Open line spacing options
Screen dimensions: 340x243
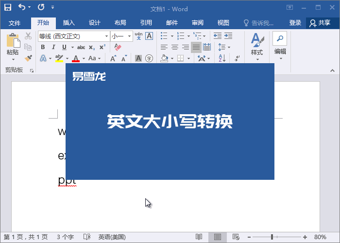(224, 47)
